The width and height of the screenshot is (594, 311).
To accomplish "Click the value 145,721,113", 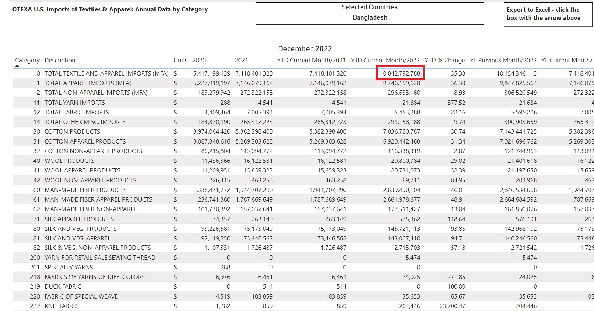I will pos(404,229).
